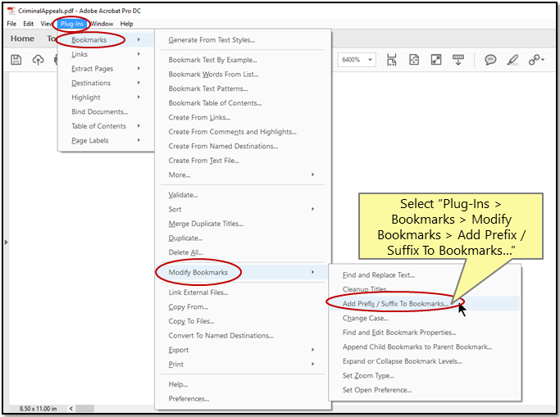Click the Highlight pen icon
The image size is (560, 417).
[x=512, y=60]
